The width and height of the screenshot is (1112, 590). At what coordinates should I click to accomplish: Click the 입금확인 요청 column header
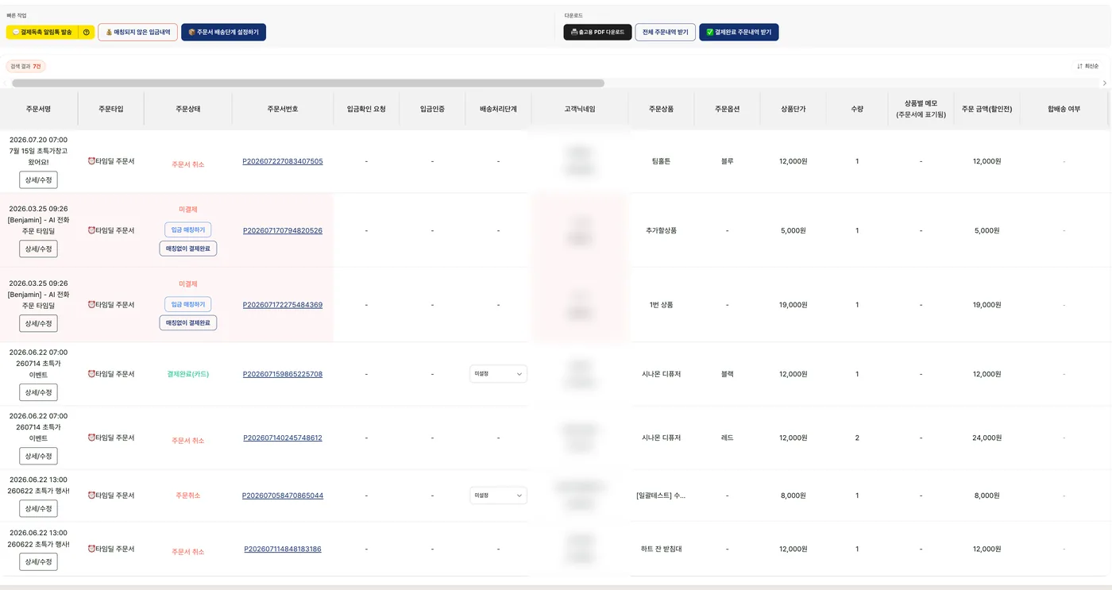click(366, 109)
